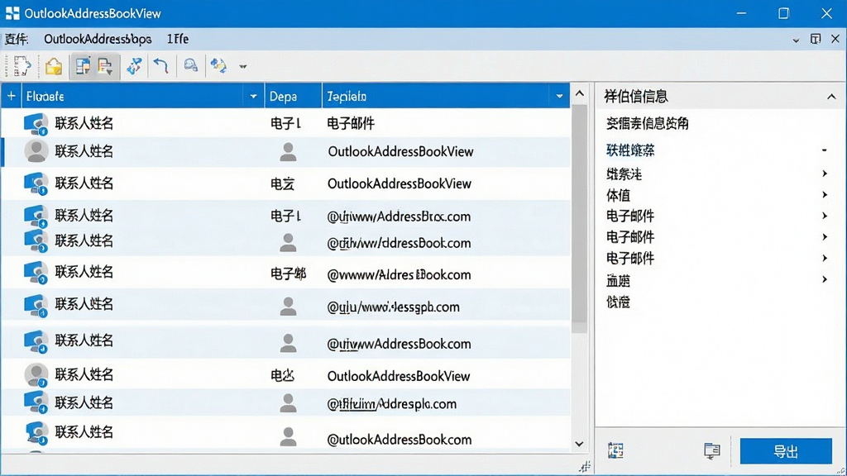Screen dimensions: 847x476
Task: Select the 电必 department cell
Action: (x=283, y=376)
